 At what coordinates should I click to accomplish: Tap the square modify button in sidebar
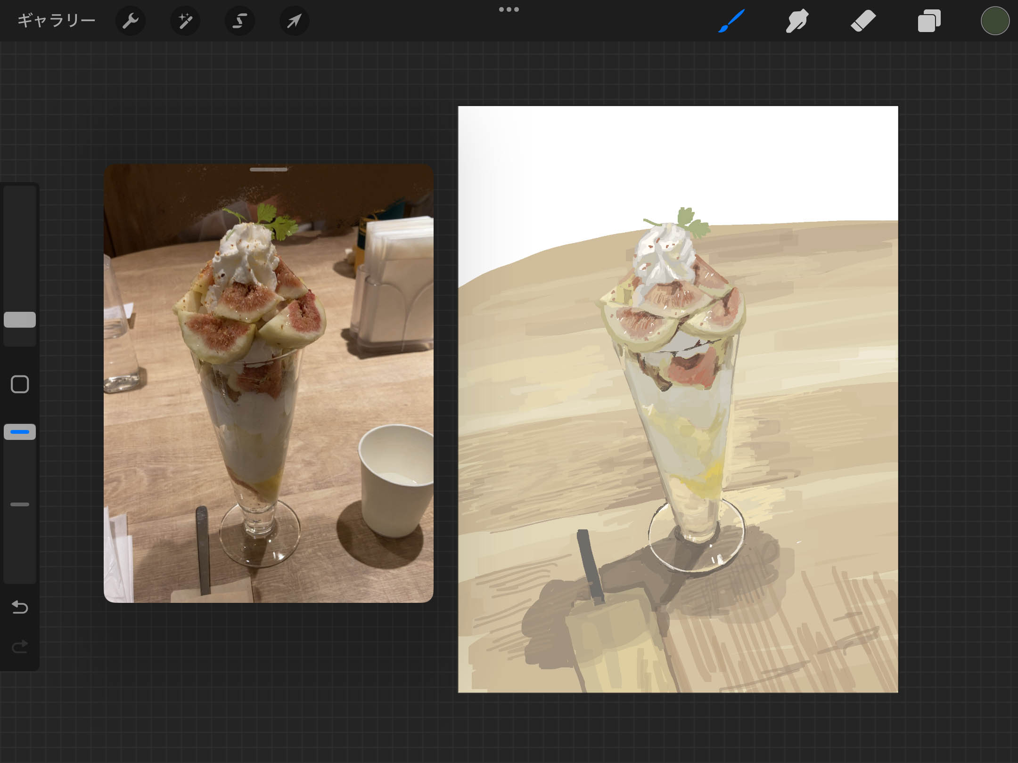20,384
